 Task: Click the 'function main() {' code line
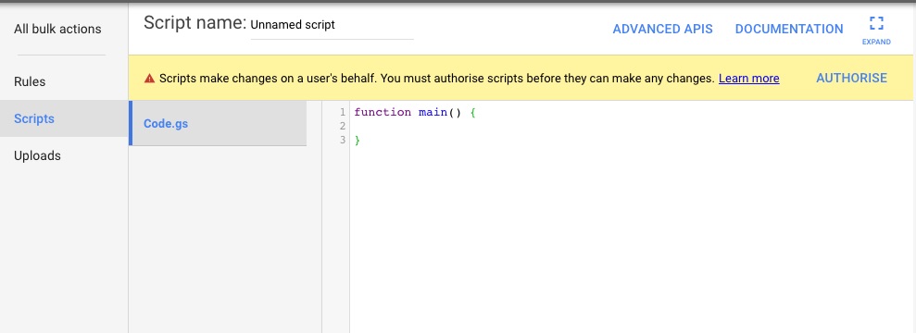pyautogui.click(x=415, y=112)
